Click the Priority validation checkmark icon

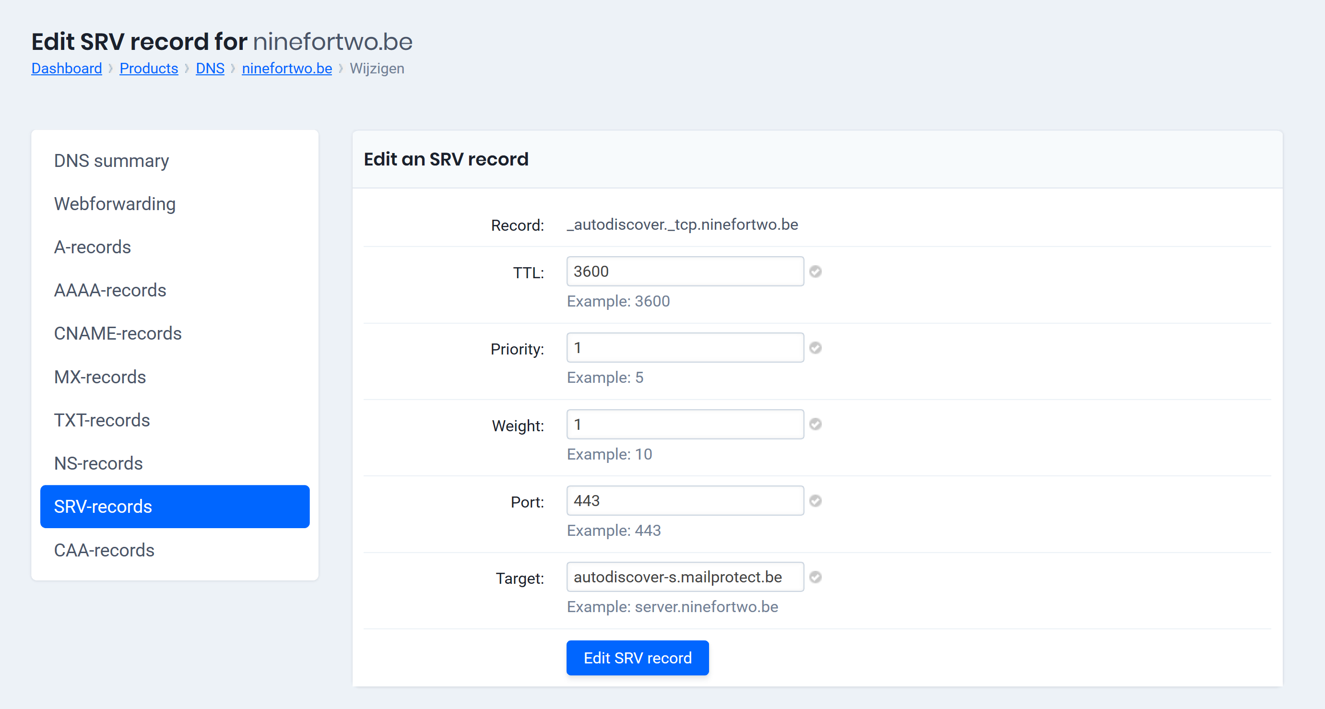point(815,348)
